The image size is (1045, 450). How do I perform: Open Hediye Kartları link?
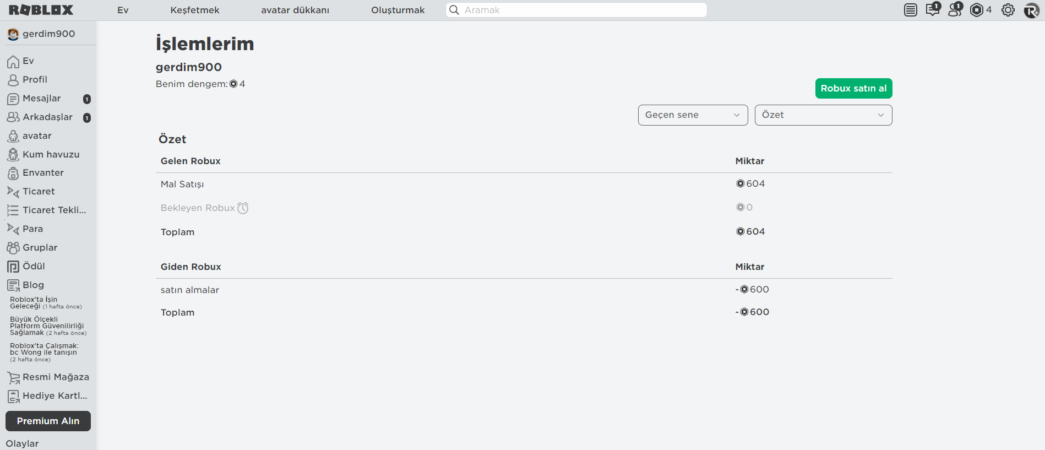tap(47, 396)
